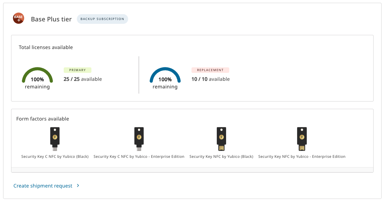Click Security Key C NFC by Yubico (Black) label
This screenshot has width=384, height=201.
click(x=55, y=156)
